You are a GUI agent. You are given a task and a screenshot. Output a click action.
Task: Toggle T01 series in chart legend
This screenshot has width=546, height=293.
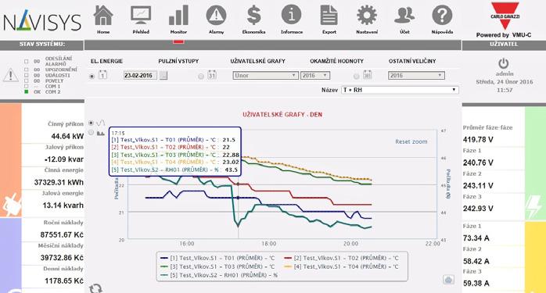pos(217,258)
